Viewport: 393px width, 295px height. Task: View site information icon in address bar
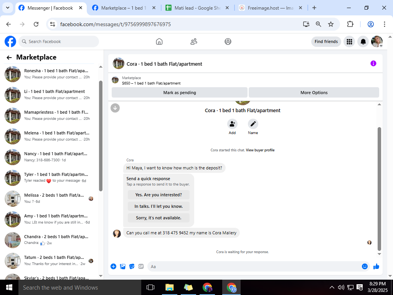[x=53, y=24]
